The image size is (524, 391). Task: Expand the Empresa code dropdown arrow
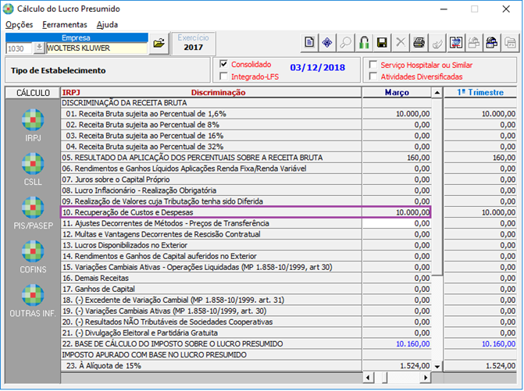click(40, 48)
